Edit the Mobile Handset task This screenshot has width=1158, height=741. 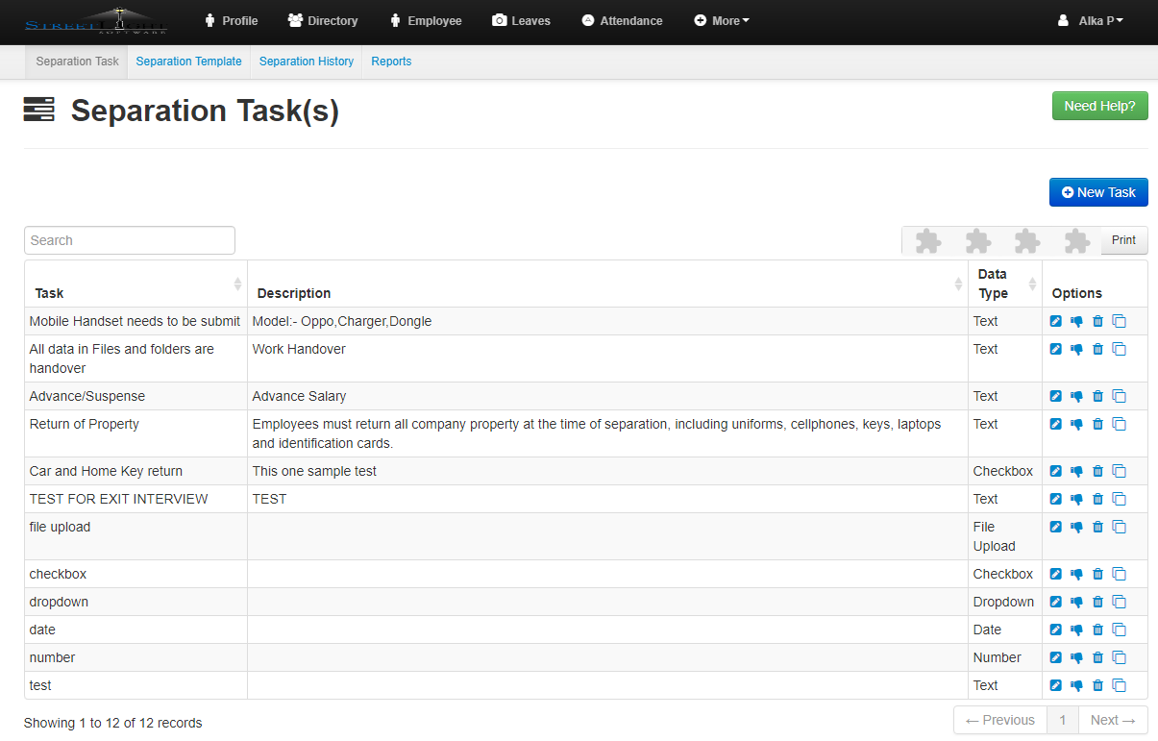[1055, 322]
